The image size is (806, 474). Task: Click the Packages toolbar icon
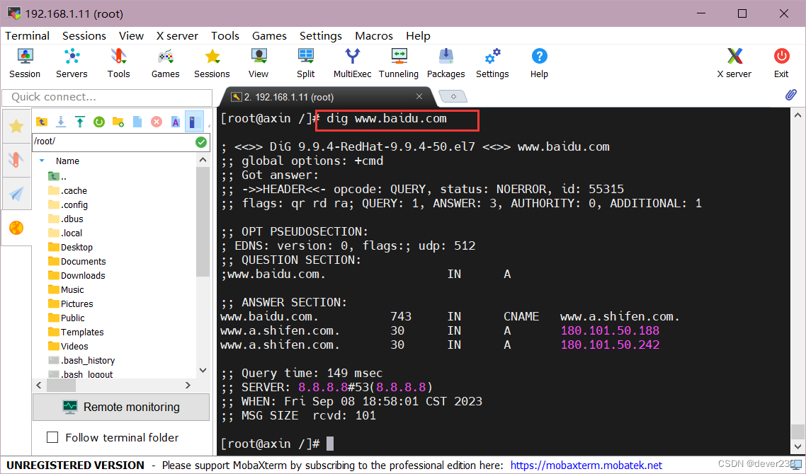click(445, 63)
